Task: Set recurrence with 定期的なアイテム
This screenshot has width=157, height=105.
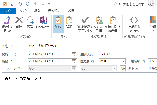Action: 134,24
